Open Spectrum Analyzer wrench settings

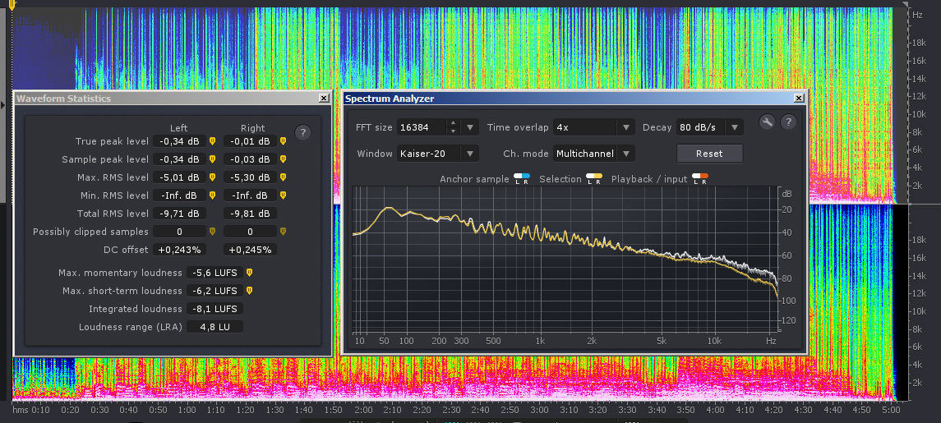coord(768,122)
